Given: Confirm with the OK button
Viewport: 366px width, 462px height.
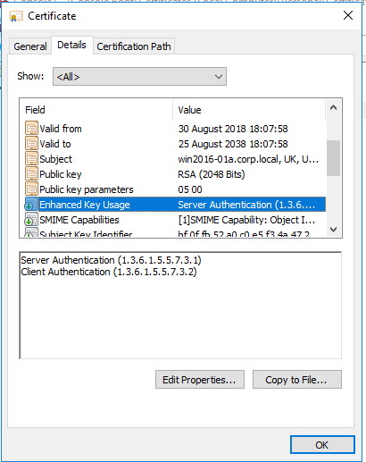Looking at the screenshot, I should [x=322, y=445].
